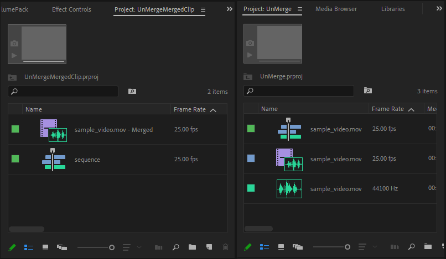This screenshot has width=446, height=259.
Task: Click "44100 Hz" frame rate value
Action: pos(385,188)
